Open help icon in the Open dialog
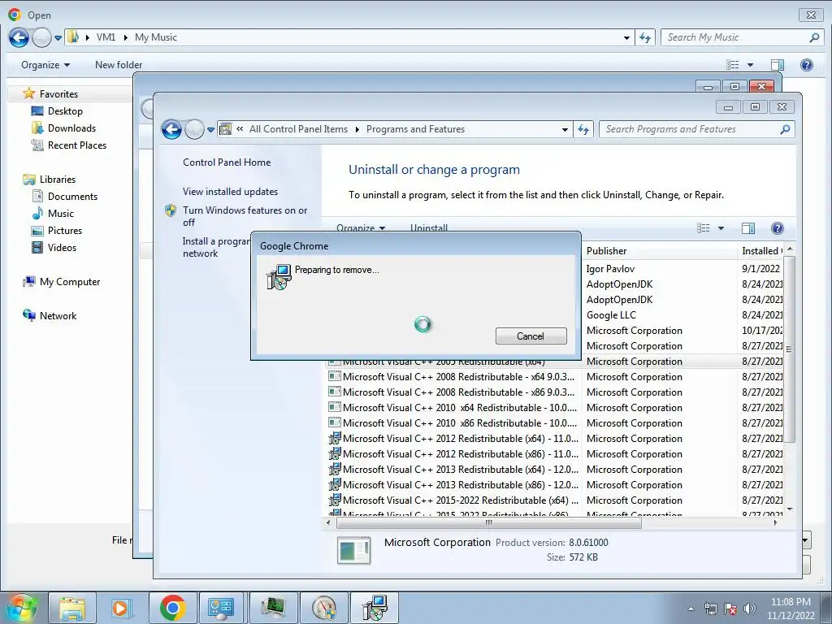This screenshot has width=832, height=624. pos(807,65)
